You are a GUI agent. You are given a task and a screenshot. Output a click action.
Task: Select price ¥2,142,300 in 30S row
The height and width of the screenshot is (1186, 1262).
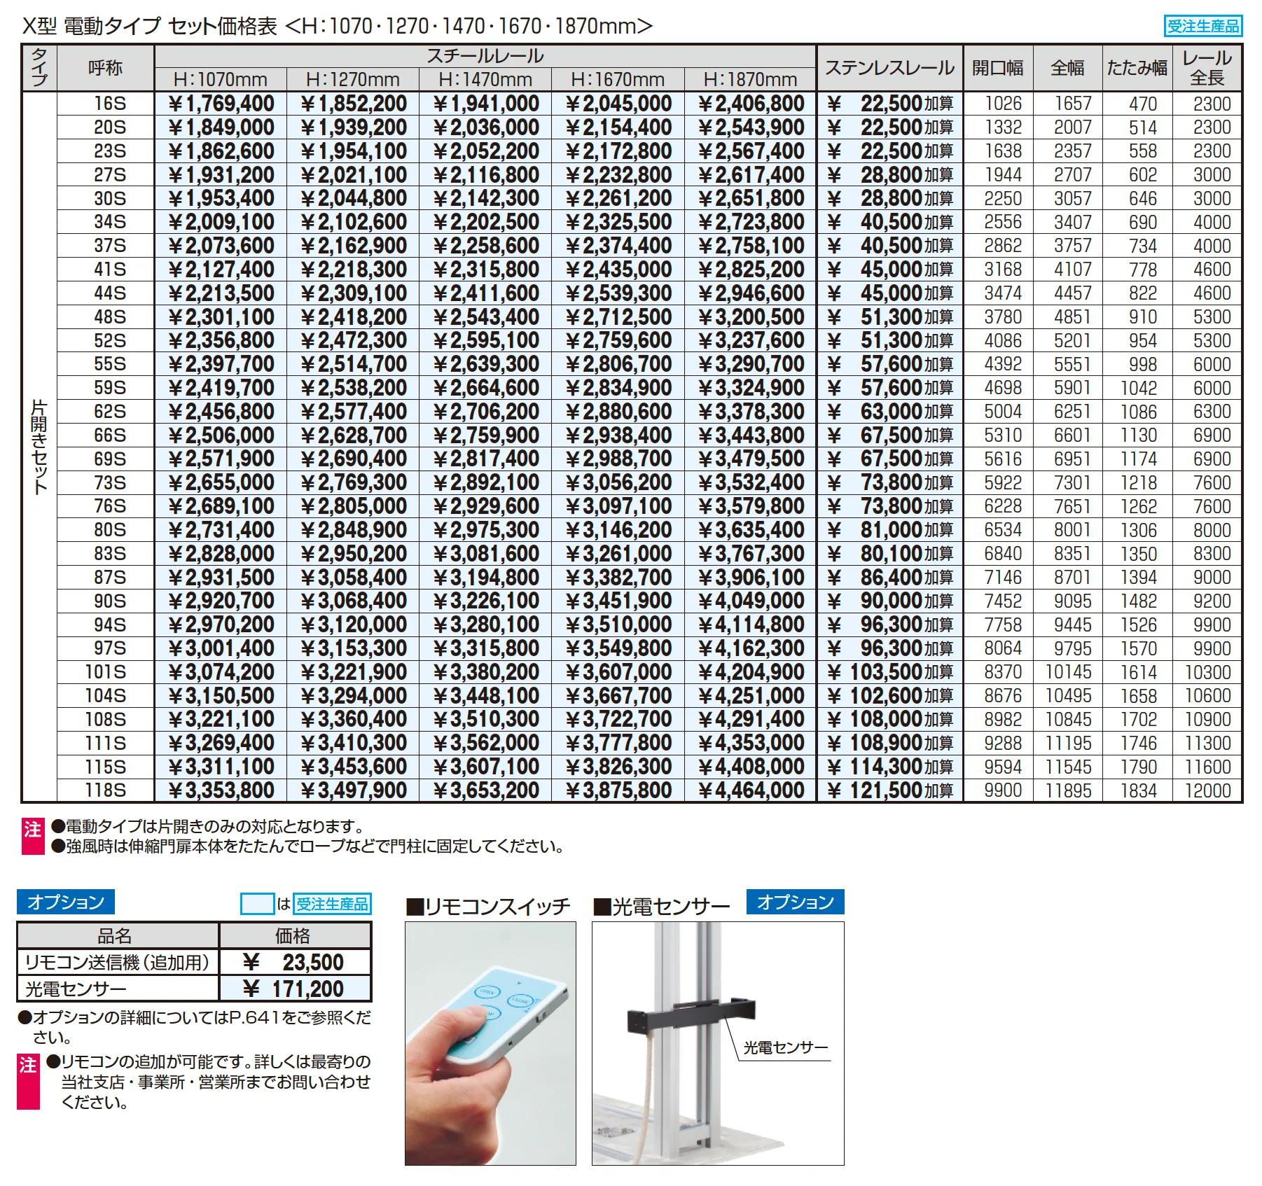coord(486,198)
